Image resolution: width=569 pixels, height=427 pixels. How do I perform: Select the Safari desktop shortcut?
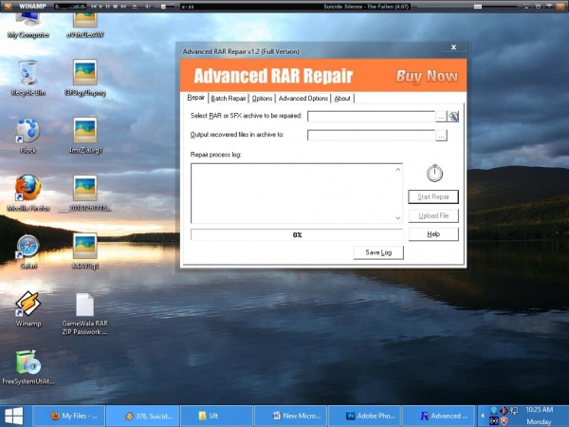(x=28, y=251)
